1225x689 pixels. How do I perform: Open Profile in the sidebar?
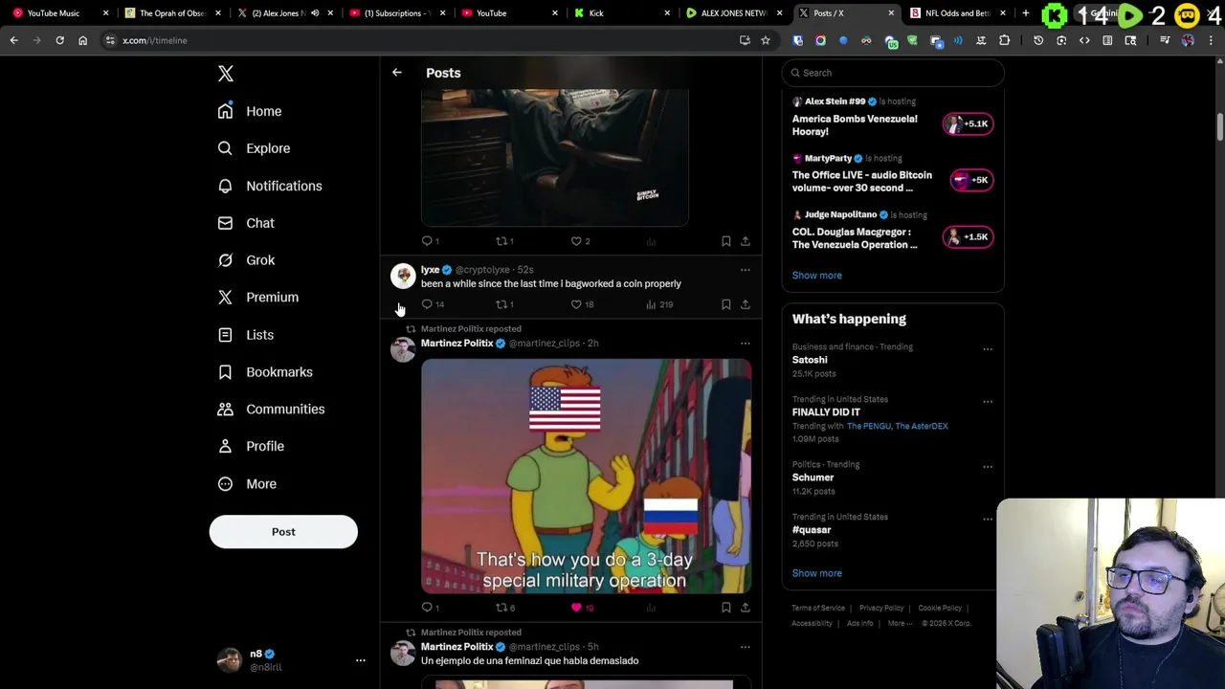click(251, 446)
